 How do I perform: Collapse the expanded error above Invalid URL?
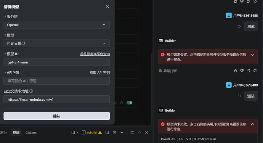coord(253,124)
